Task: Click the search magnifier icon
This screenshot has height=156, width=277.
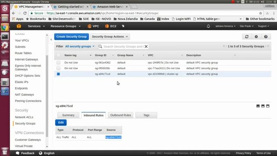Action: point(100,46)
